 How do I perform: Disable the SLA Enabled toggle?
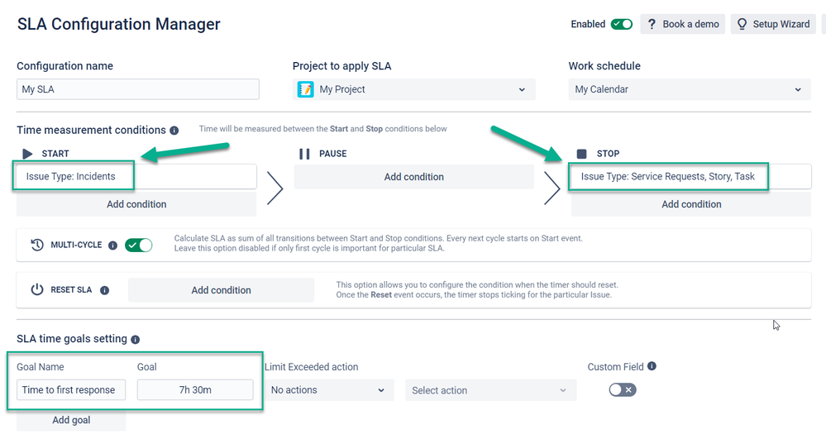(622, 24)
